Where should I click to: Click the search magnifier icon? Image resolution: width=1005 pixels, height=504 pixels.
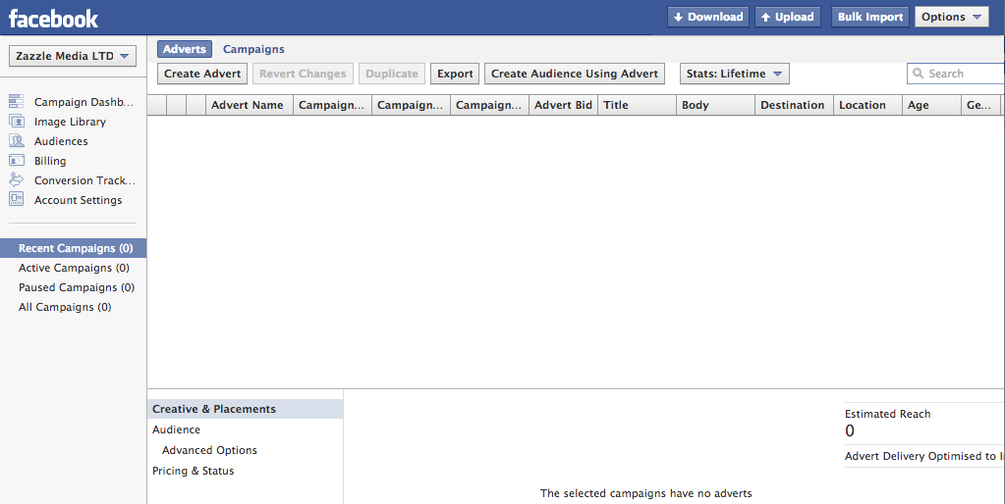pos(919,74)
